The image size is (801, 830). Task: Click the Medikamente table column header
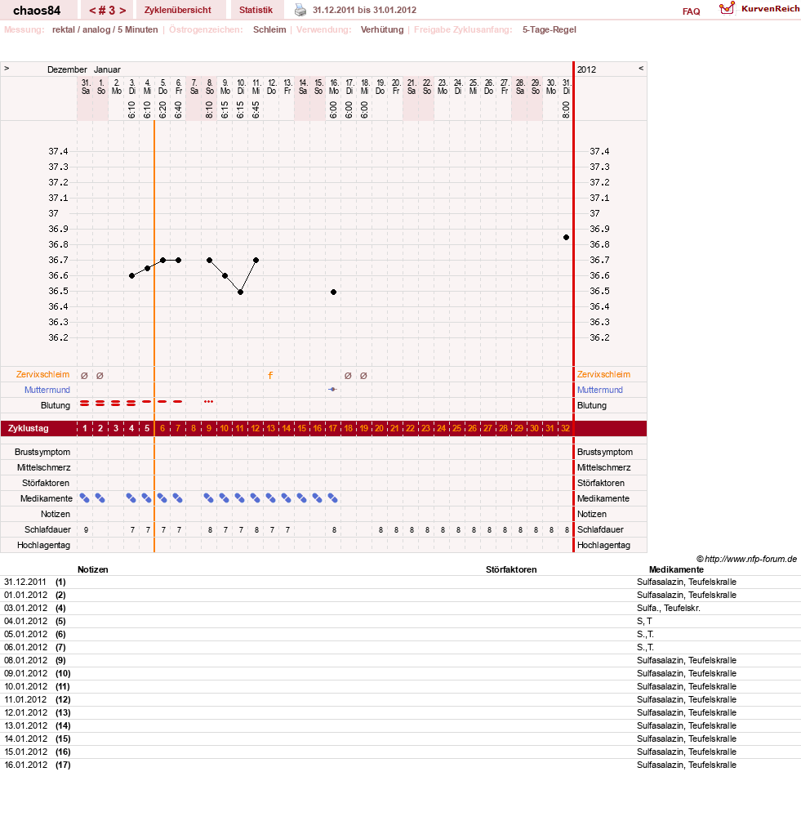676,569
